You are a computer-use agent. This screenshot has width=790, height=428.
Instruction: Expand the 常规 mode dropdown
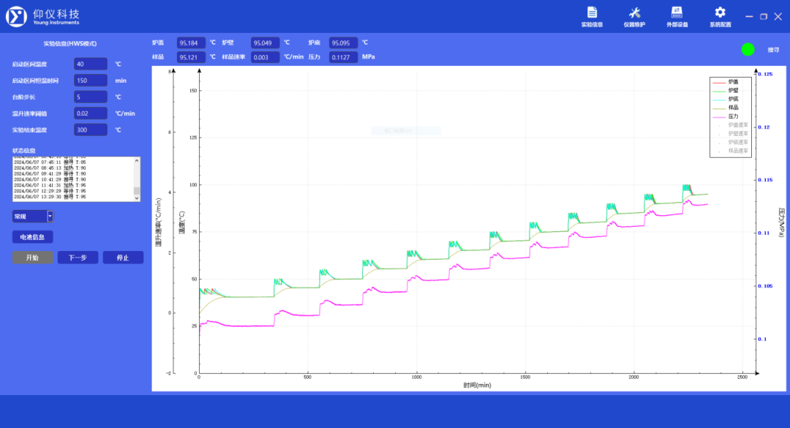click(x=50, y=216)
